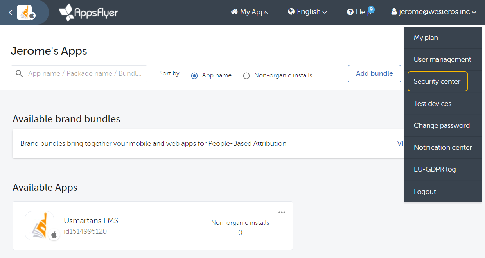Open My plan from account menu
Viewport: 485px width, 258px height.
click(443, 38)
